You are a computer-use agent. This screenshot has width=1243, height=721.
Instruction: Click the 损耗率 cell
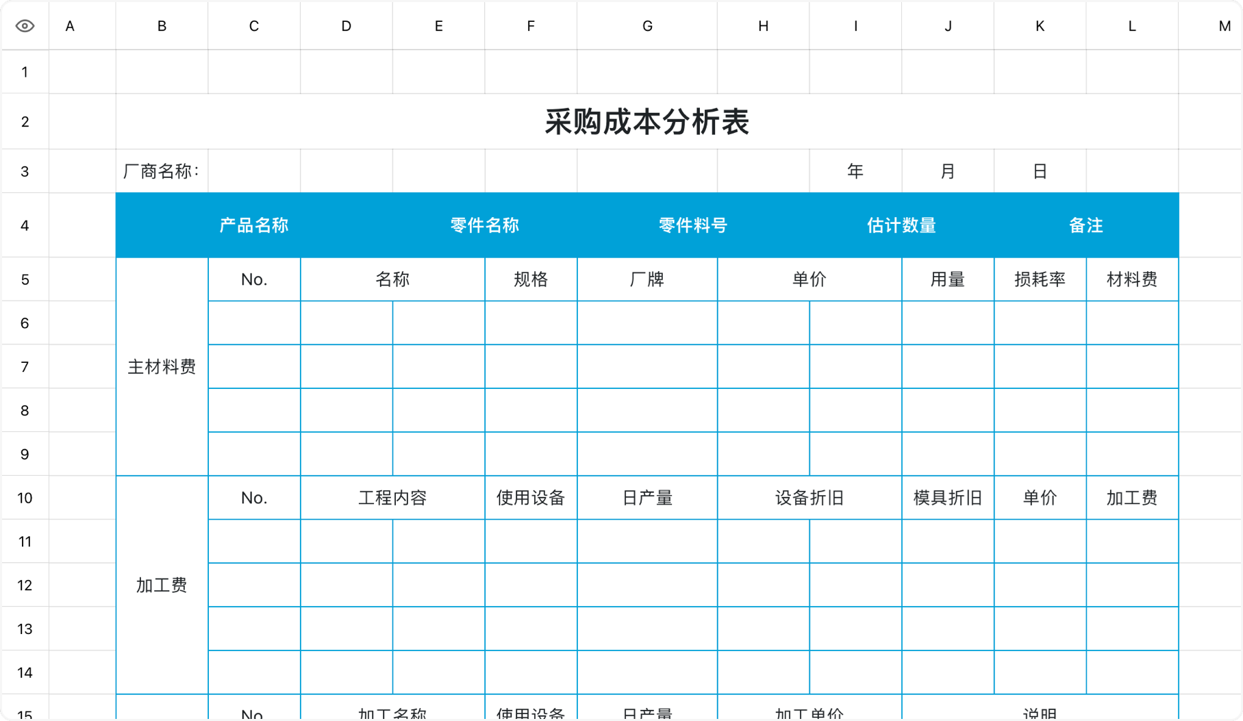pyautogui.click(x=1040, y=279)
